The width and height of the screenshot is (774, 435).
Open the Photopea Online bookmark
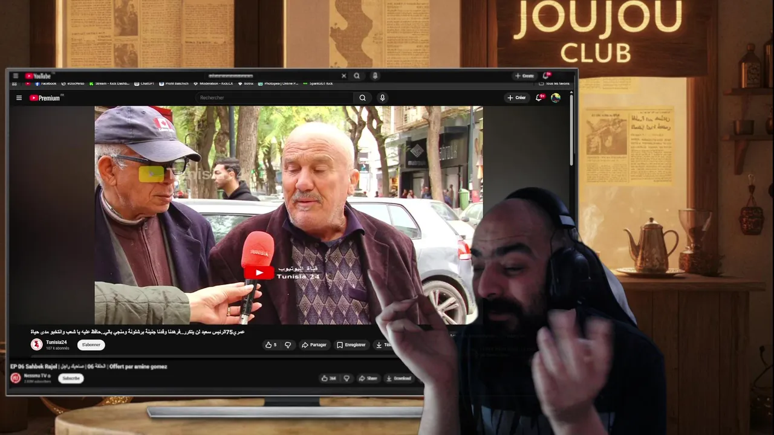(278, 83)
